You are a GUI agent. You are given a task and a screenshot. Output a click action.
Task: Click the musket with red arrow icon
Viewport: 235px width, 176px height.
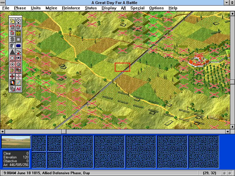point(19,52)
